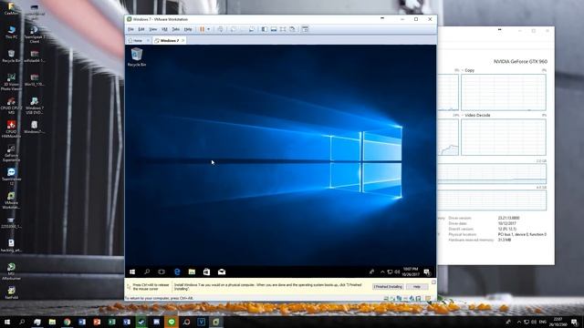Click the console view toolbar icon

(x=305, y=29)
